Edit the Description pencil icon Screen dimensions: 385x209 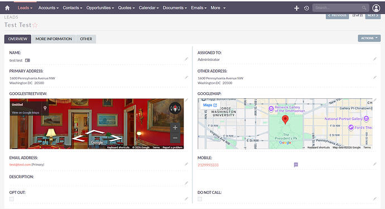coord(186,183)
